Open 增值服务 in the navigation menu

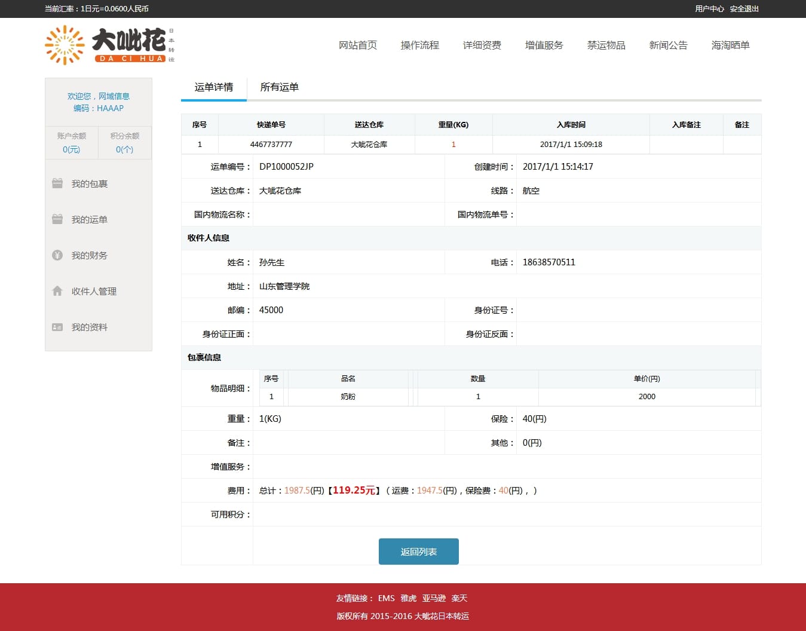(x=544, y=45)
